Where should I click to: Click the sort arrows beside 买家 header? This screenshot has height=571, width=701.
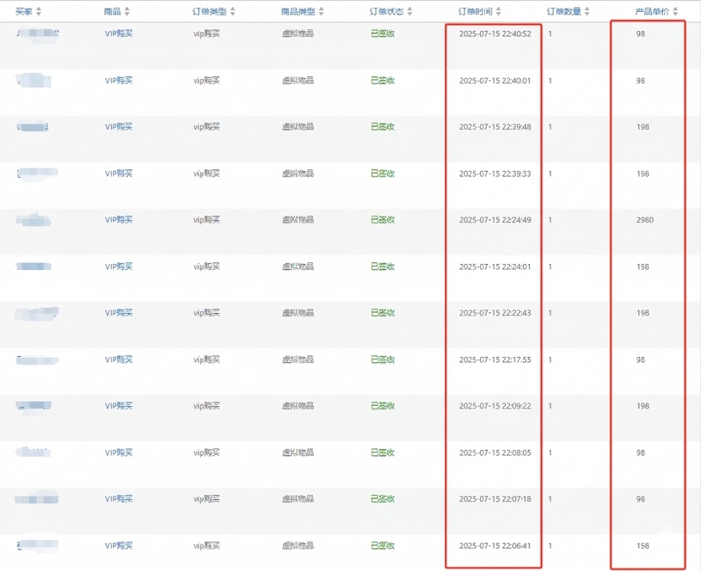point(38,12)
